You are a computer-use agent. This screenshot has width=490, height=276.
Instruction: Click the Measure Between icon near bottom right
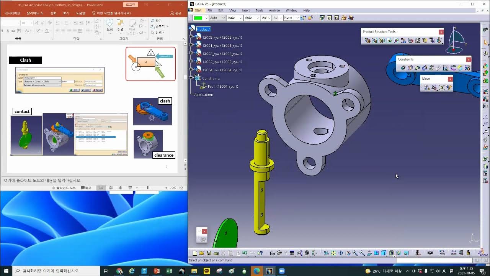pyautogui.click(x=454, y=253)
